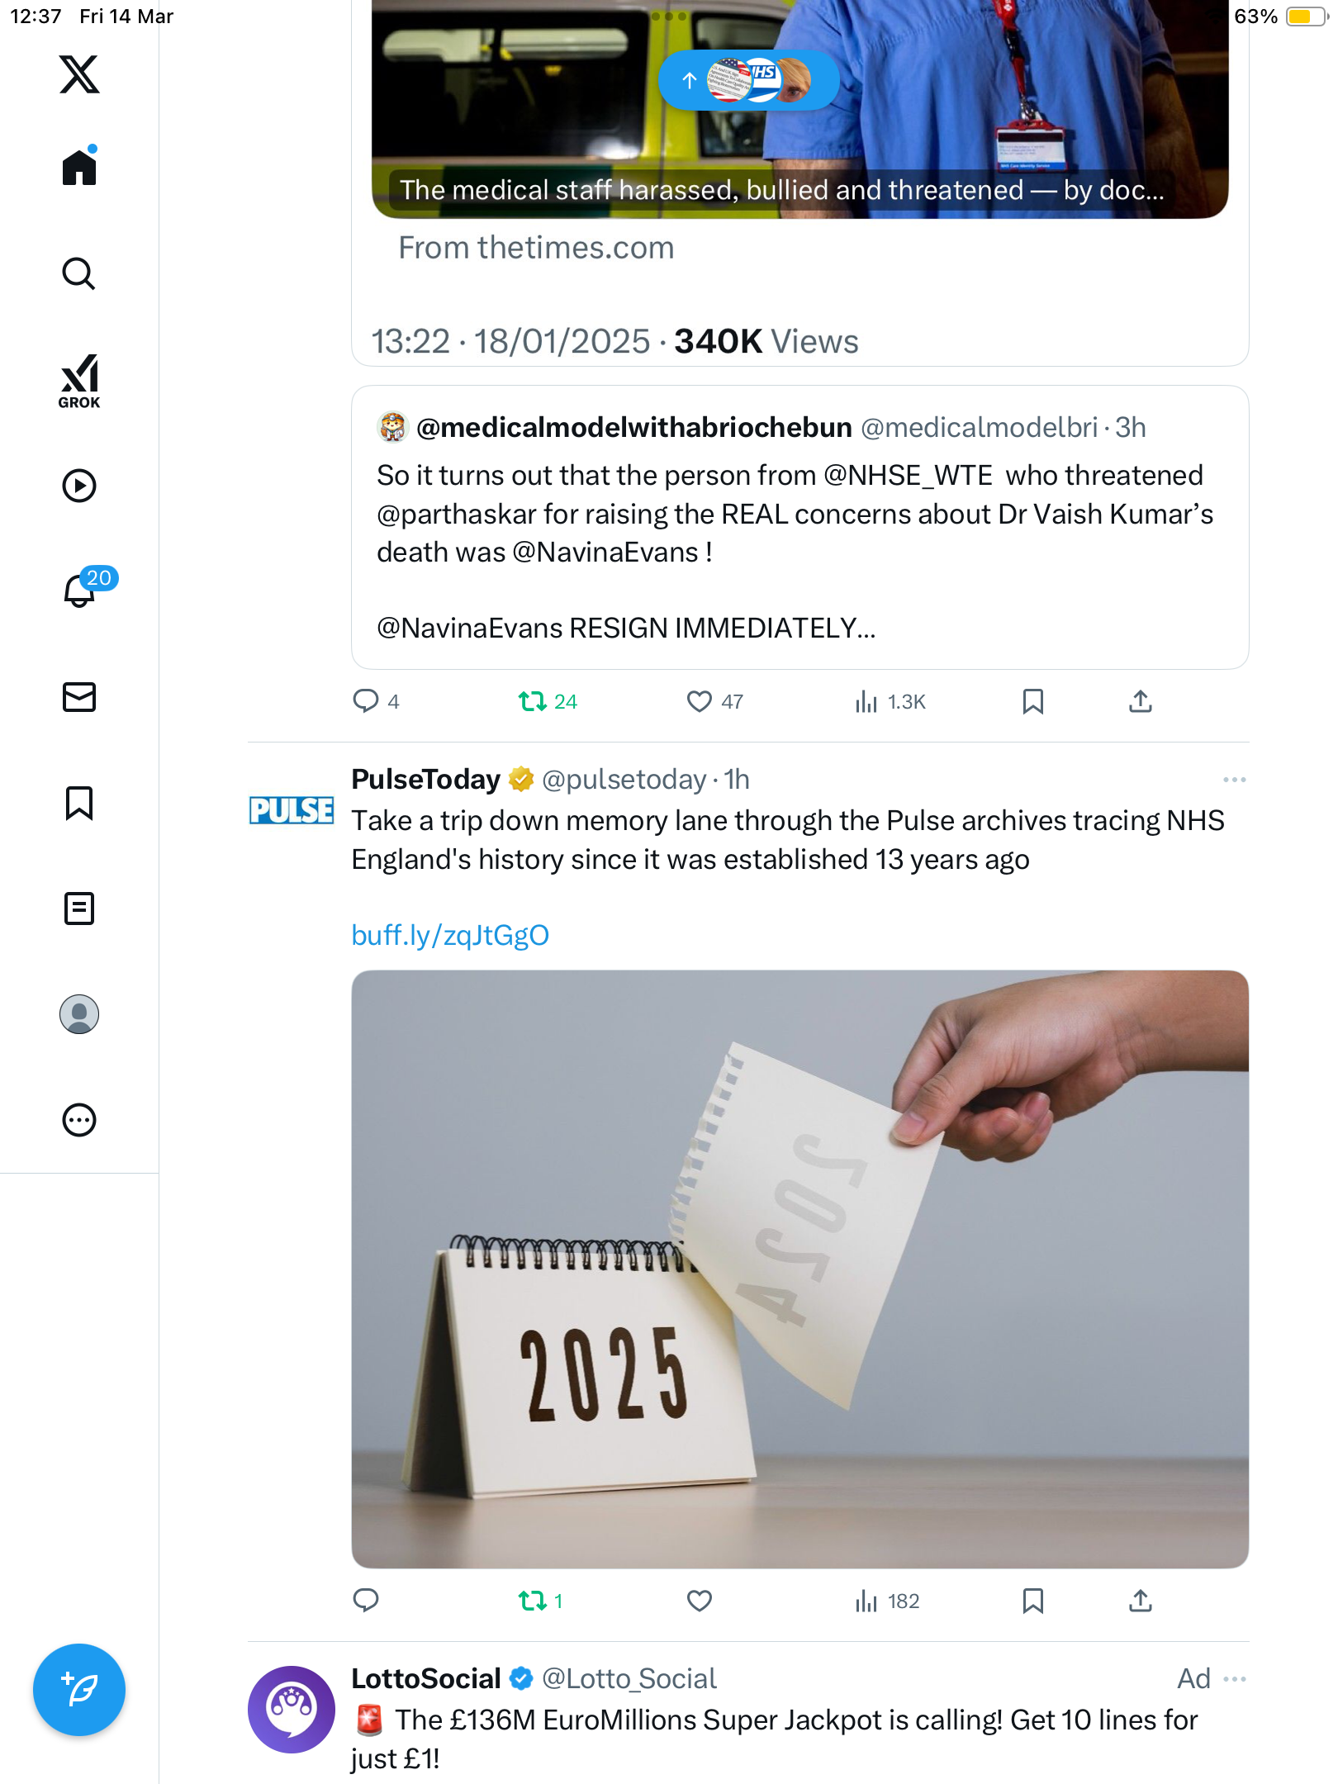1338x1784 pixels.
Task: Open the Grok assistant from sidebar
Action: click(79, 381)
